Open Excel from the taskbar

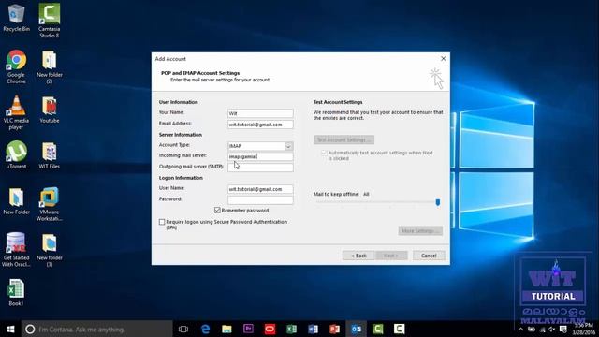tap(291, 329)
